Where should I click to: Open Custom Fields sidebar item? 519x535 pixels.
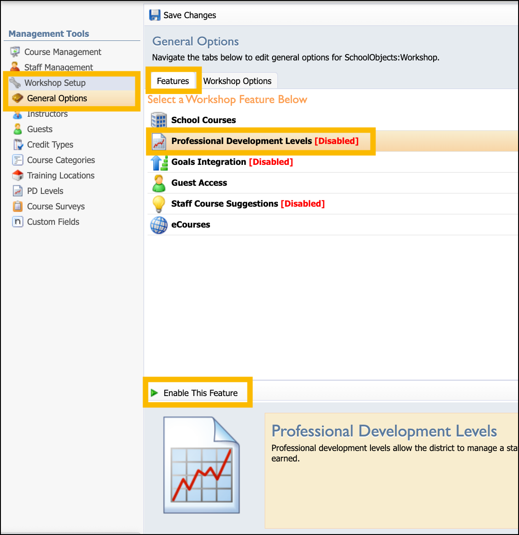(53, 222)
